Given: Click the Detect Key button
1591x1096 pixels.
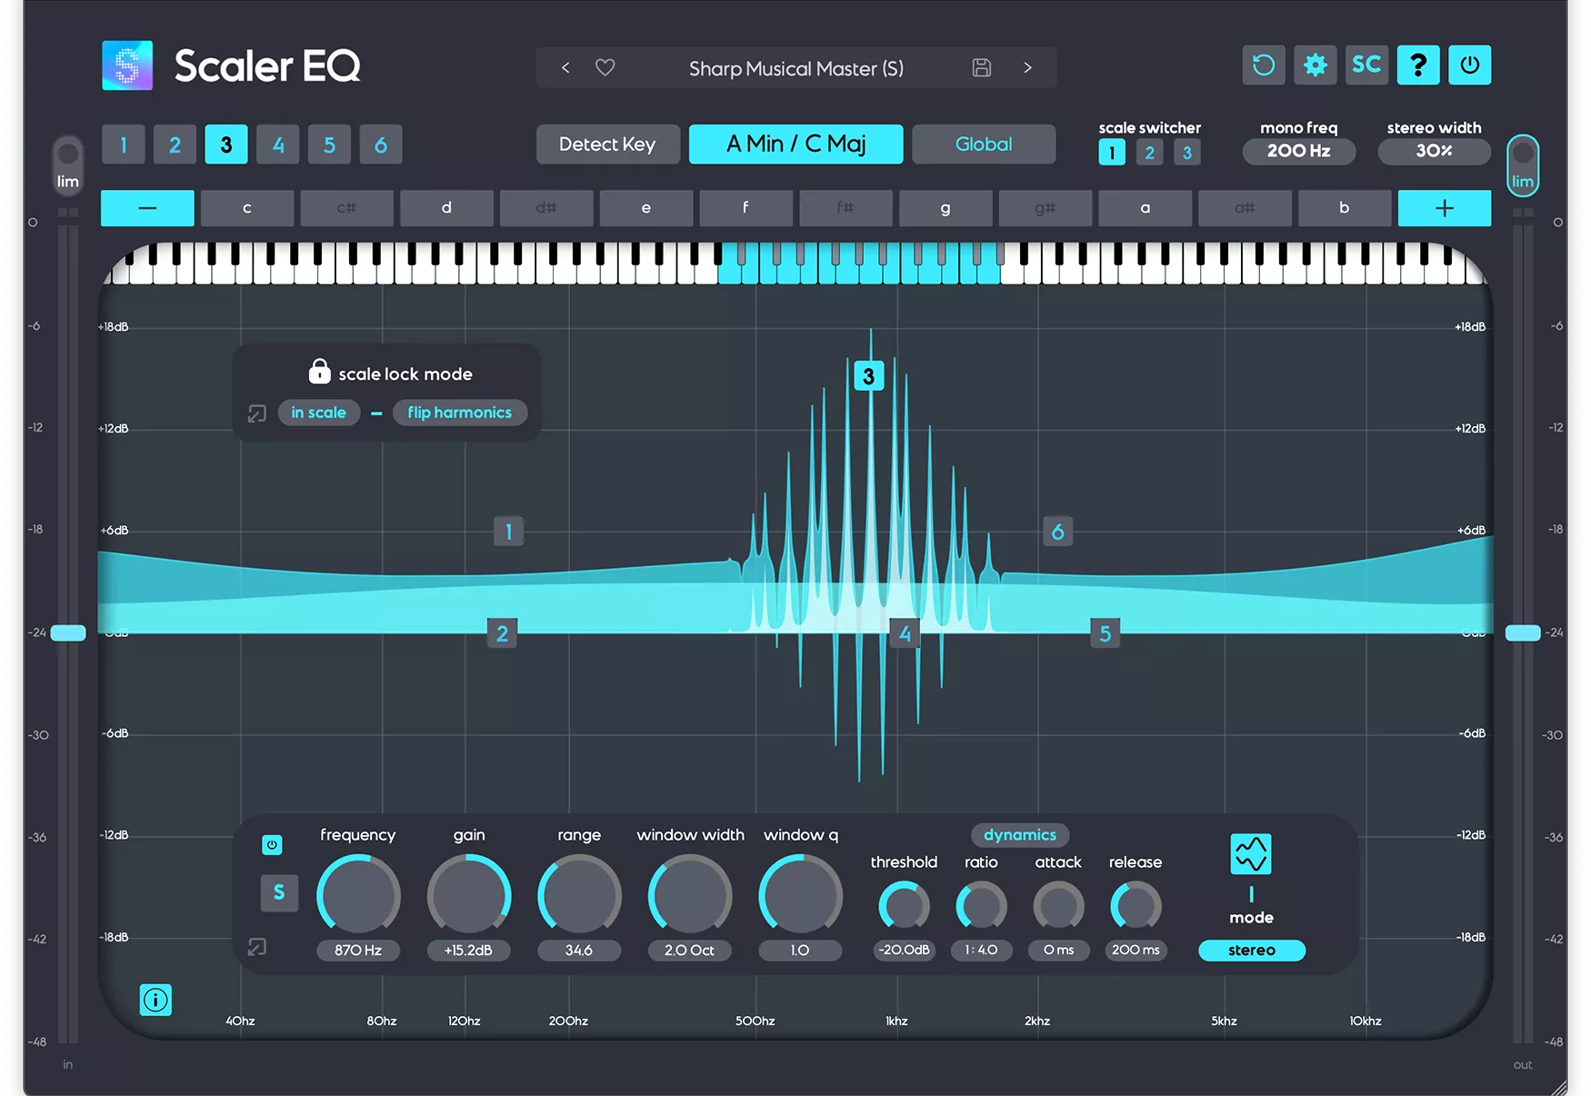Looking at the screenshot, I should click(x=607, y=144).
